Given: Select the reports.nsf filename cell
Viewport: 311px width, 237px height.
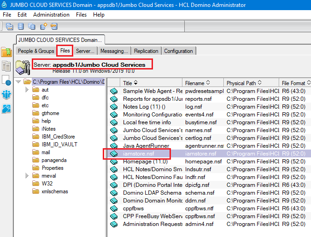Looking at the screenshot, I should pos(198,99).
